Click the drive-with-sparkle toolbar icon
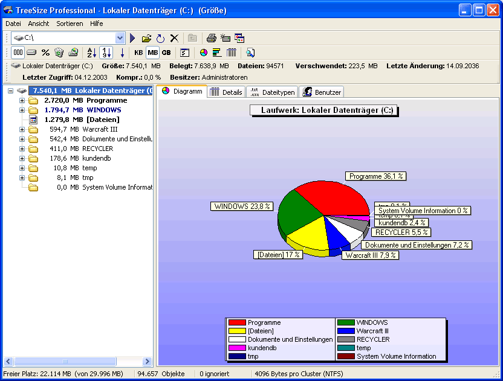This screenshot has height=381, width=503. point(226,38)
